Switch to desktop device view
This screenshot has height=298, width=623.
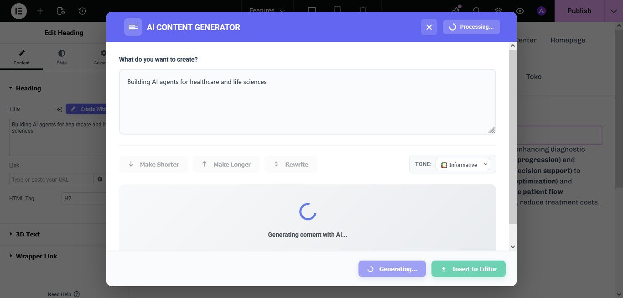pos(312,10)
